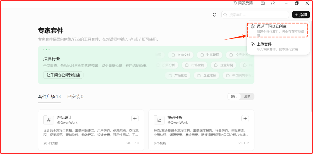Select the 产品管理 tag chip
This screenshot has height=154, width=313.
(x=178, y=75)
